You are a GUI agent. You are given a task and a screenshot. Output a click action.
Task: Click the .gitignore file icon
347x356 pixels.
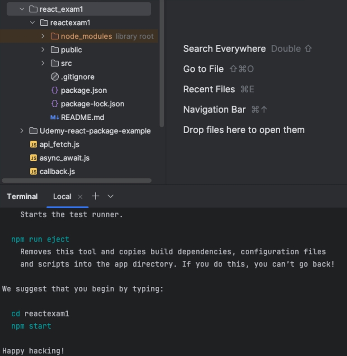coord(55,77)
